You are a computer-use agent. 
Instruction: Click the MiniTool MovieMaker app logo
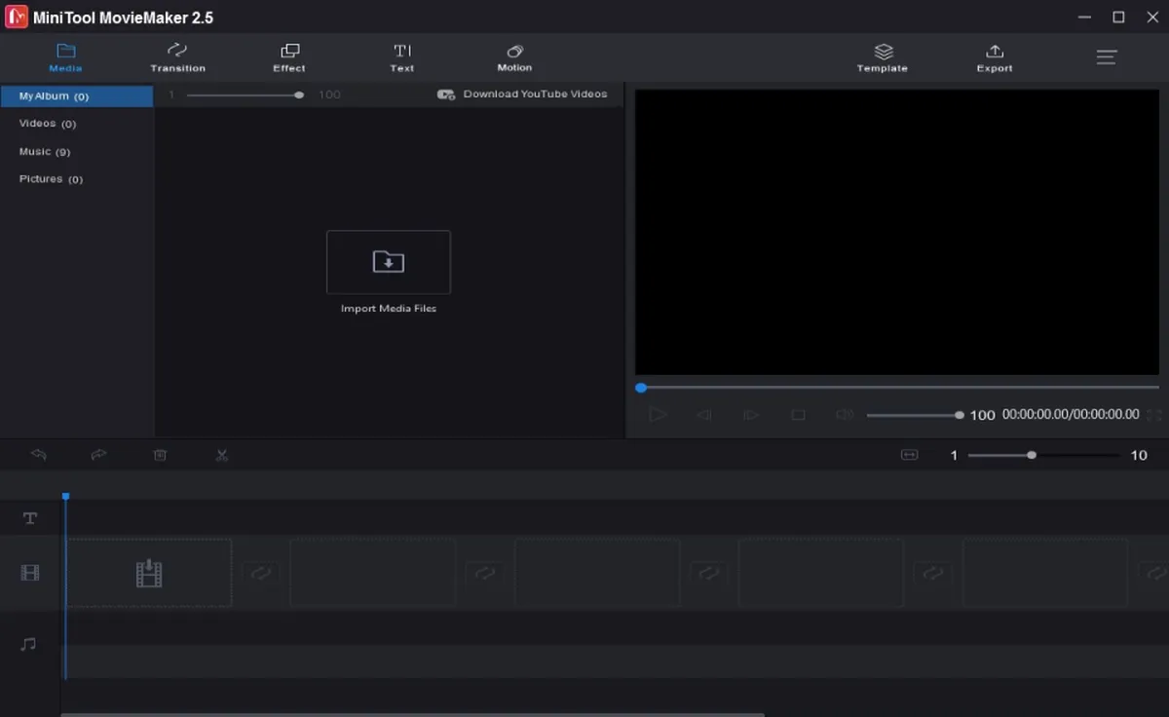[x=17, y=17]
